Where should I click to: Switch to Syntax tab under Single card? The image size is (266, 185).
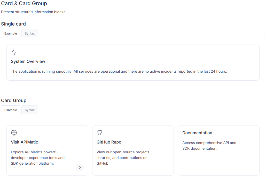[x=30, y=33]
